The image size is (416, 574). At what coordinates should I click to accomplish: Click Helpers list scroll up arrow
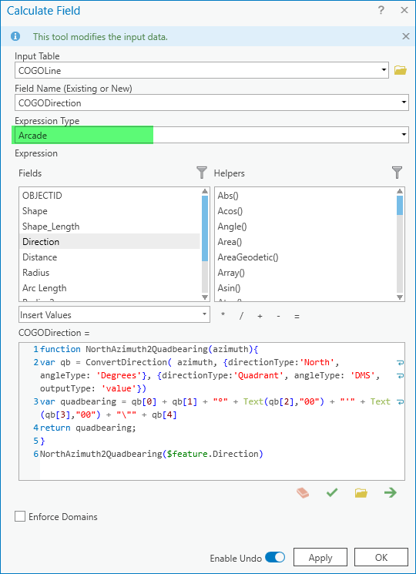(400, 191)
